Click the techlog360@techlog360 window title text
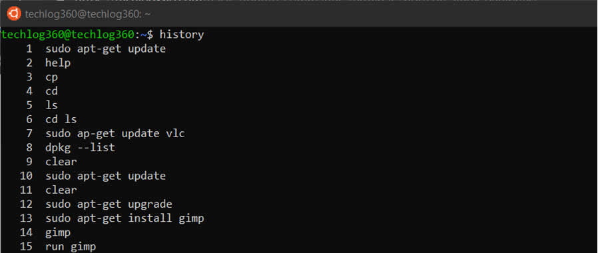 (87, 15)
